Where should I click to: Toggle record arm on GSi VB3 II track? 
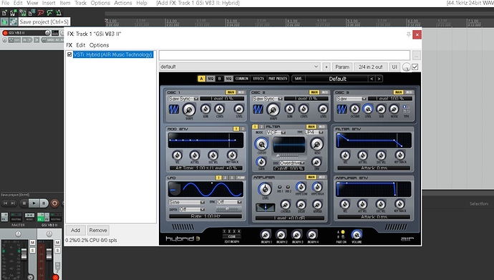pyautogui.click(x=5, y=33)
